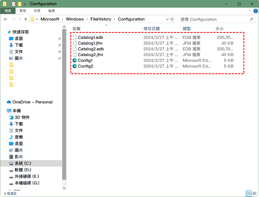
Task: Click the navigation pane scroll up arrow
Action: [x=64, y=27]
